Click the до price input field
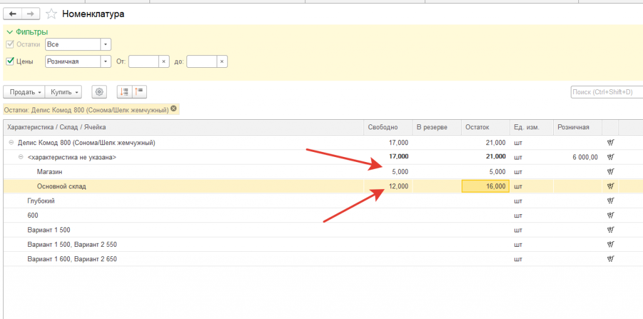 point(202,62)
